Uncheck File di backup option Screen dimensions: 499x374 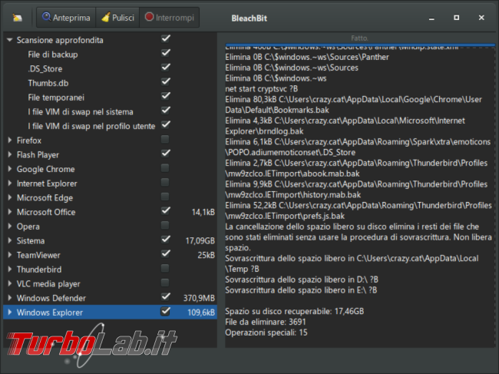(165, 53)
